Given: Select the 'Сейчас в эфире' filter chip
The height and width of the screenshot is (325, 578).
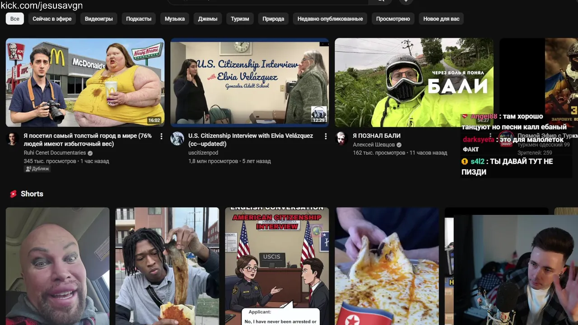Looking at the screenshot, I should point(52,19).
